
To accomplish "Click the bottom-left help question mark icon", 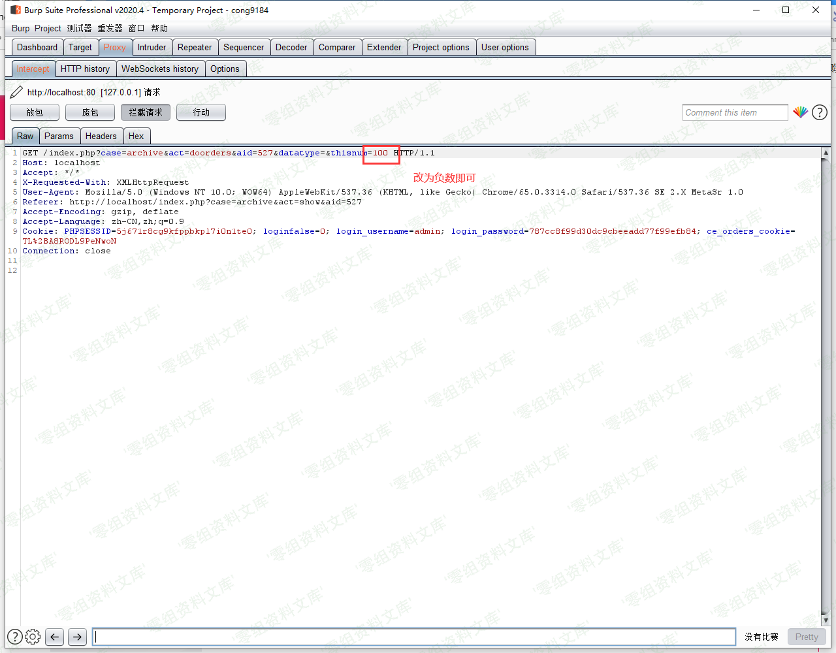I will (x=14, y=637).
